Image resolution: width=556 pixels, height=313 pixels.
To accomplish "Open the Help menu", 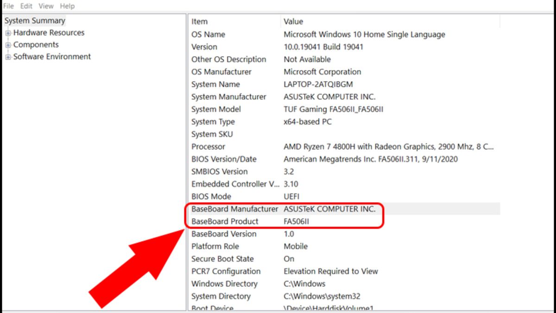I will (67, 6).
